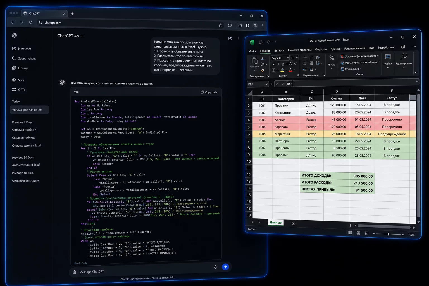This screenshot has width=429, height=286.
Task: Open the ChatGPT 4o model dropdown
Action: click(70, 36)
